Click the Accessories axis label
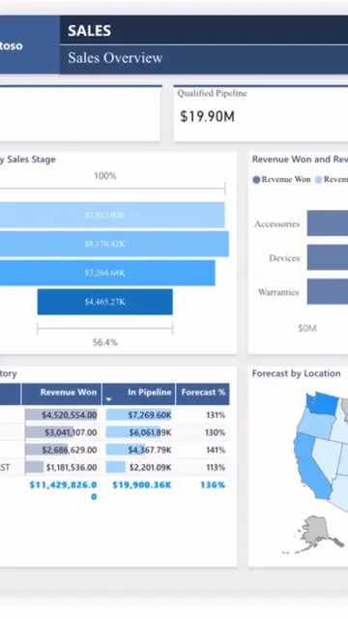 pos(277,223)
